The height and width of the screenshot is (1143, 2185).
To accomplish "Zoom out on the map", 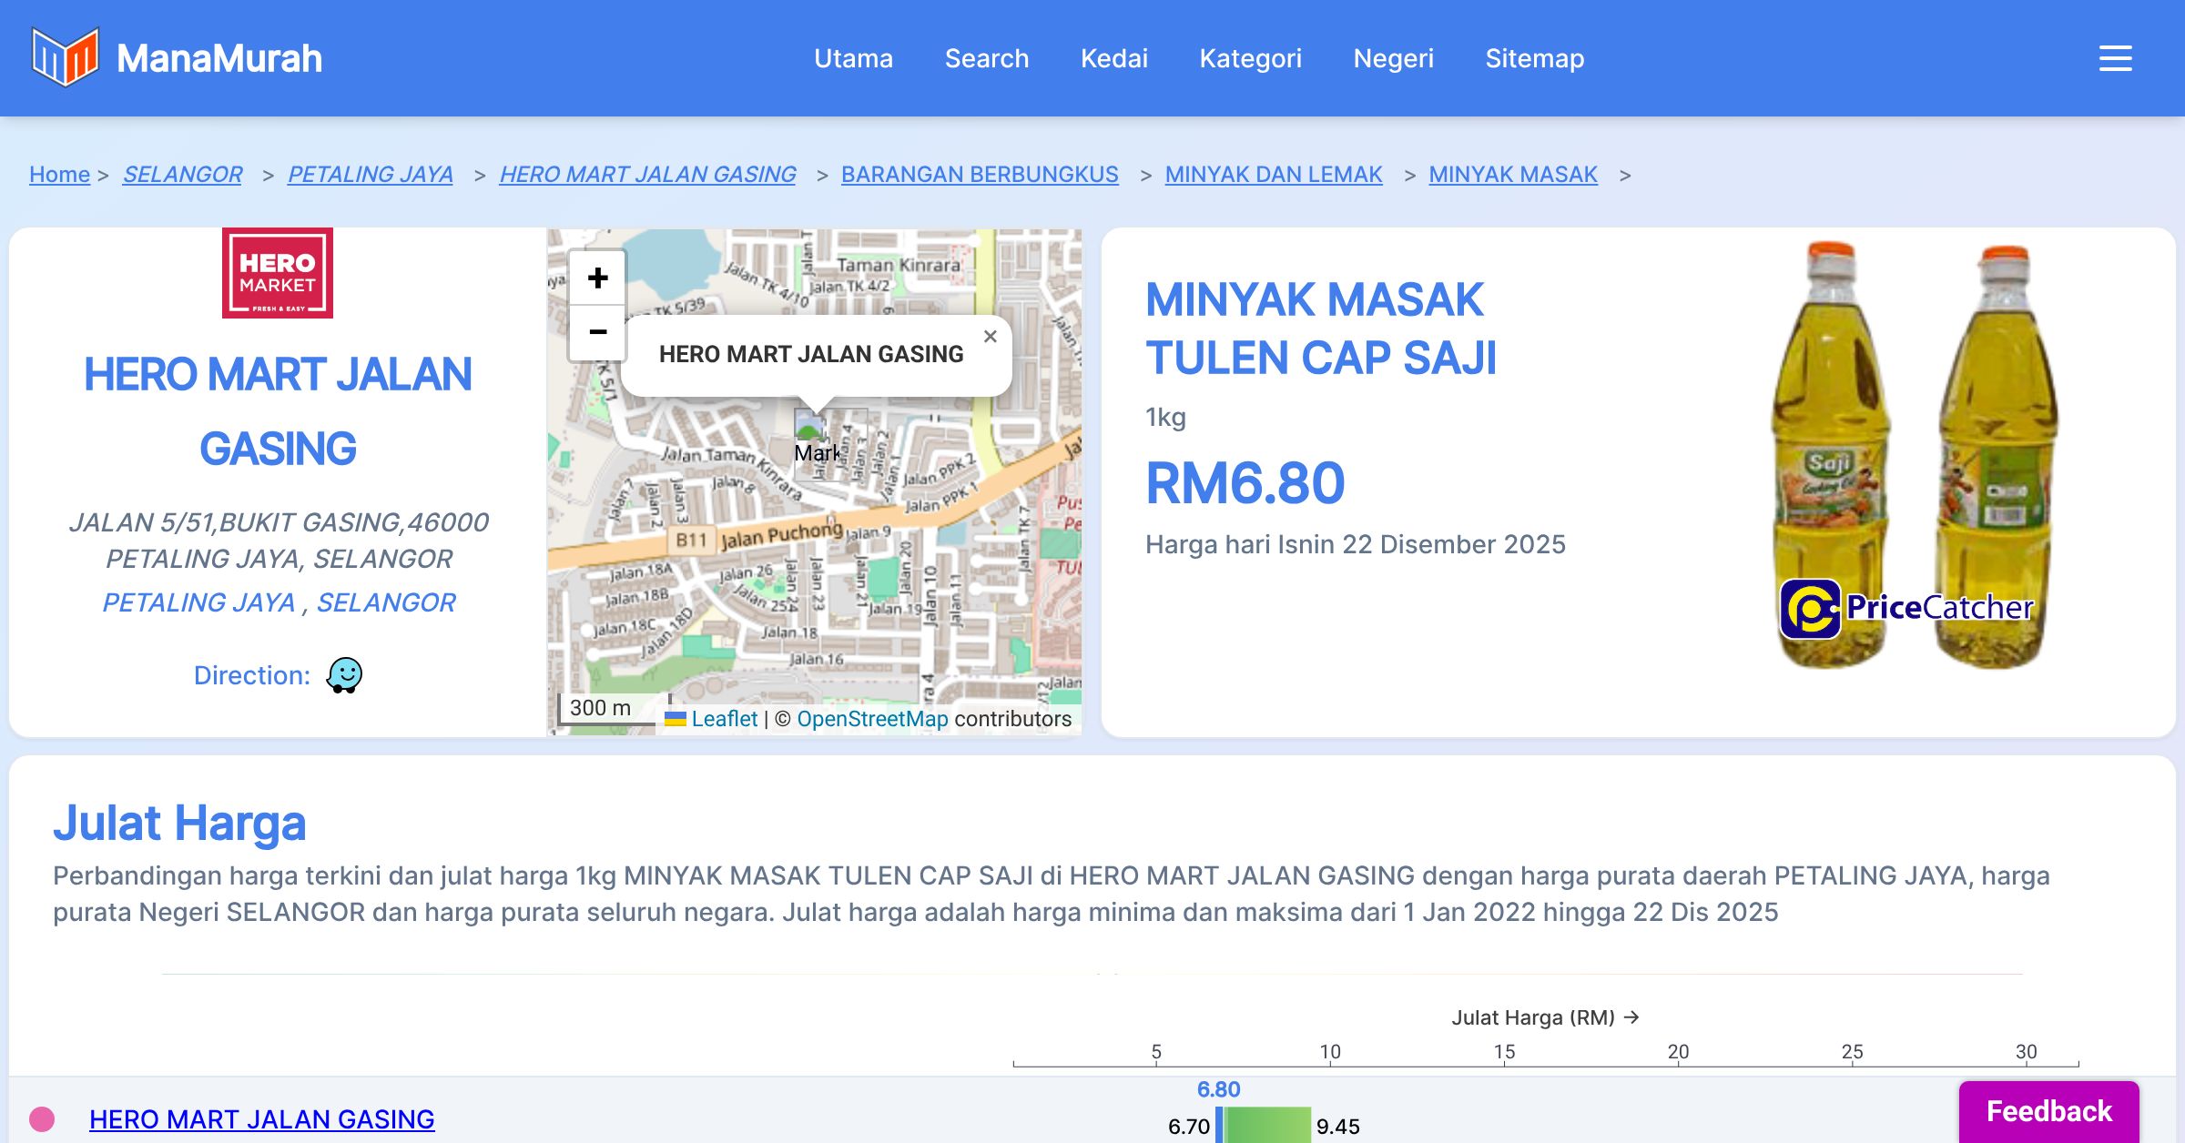I will coord(597,332).
